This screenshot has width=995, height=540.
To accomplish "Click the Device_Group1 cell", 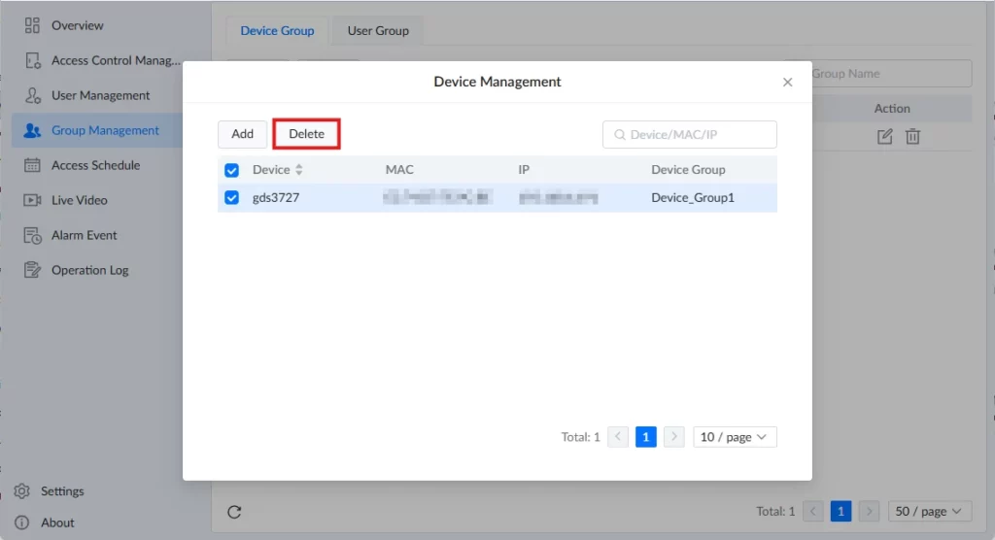I will 693,197.
